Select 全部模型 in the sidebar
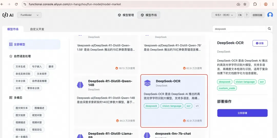This screenshot has height=138, width=277. click(34, 44)
